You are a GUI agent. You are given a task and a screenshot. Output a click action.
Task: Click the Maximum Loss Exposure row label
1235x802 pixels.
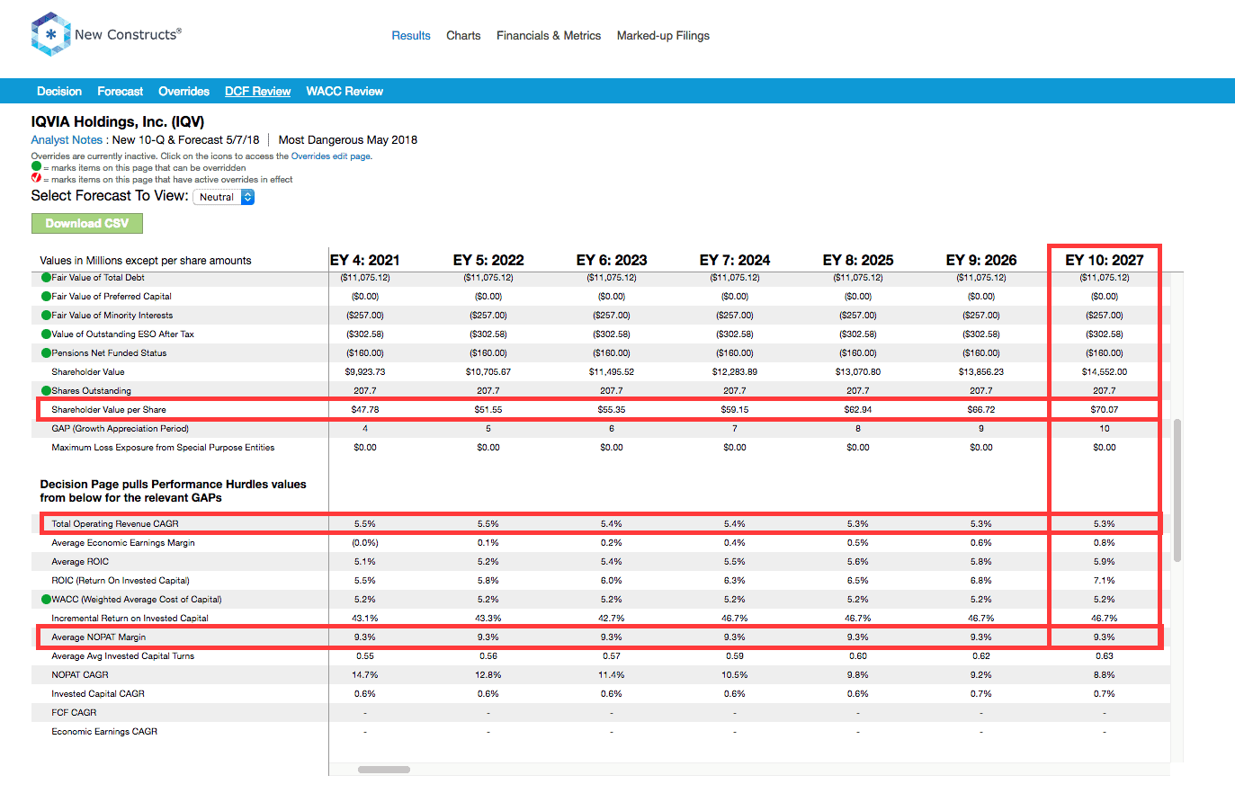click(x=163, y=447)
